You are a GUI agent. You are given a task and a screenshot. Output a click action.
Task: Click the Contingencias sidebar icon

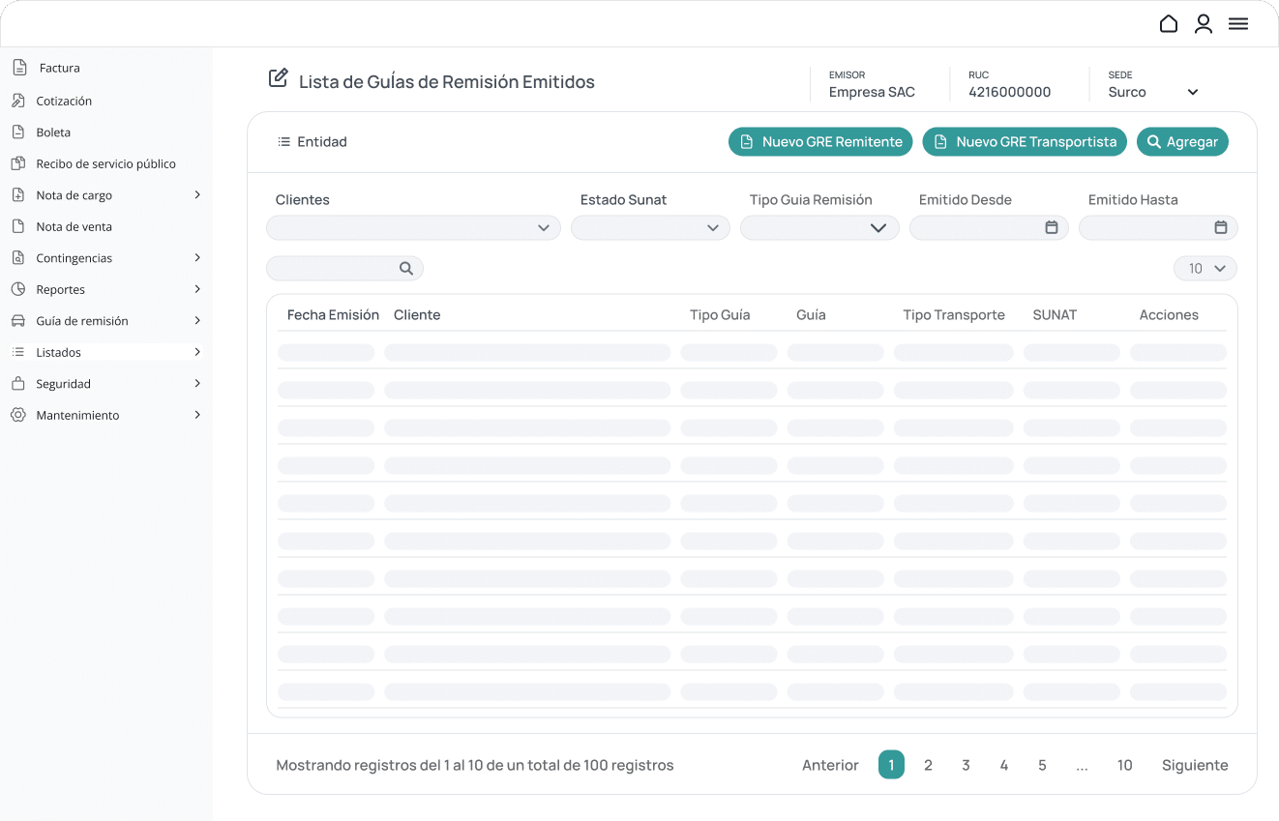[x=17, y=258]
